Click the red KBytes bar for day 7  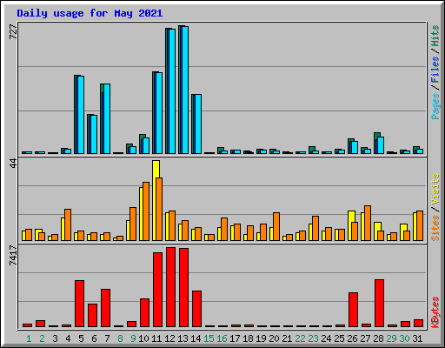pos(105,308)
